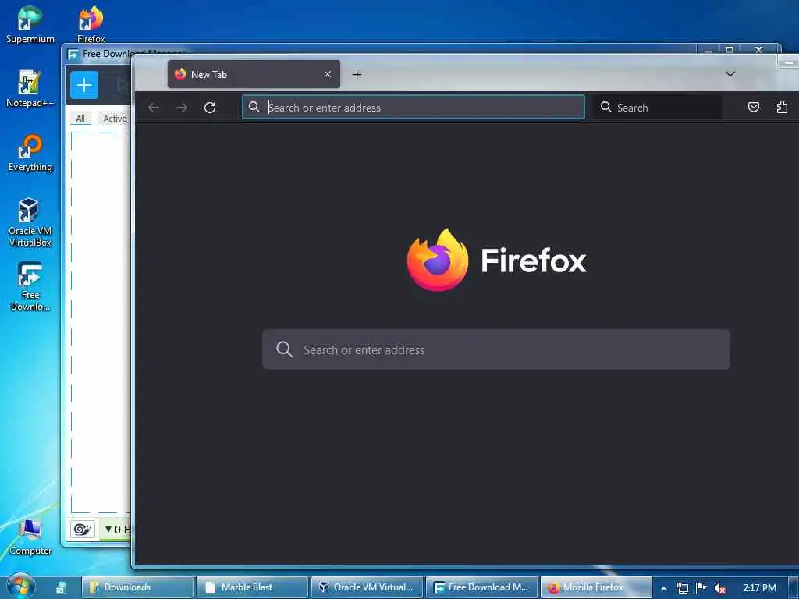The image size is (799, 599).
Task: Focus the Firefox address bar
Action: (414, 107)
